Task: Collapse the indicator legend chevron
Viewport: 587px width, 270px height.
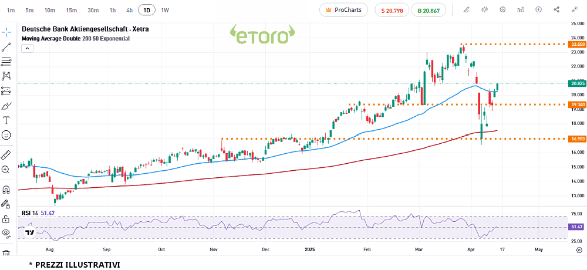Action: 28,48
